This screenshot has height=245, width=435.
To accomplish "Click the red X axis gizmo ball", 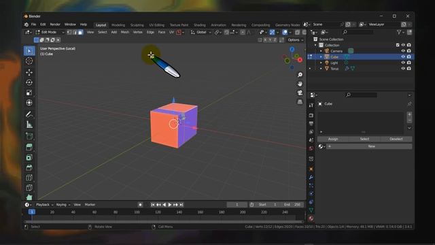I will click(x=300, y=60).
